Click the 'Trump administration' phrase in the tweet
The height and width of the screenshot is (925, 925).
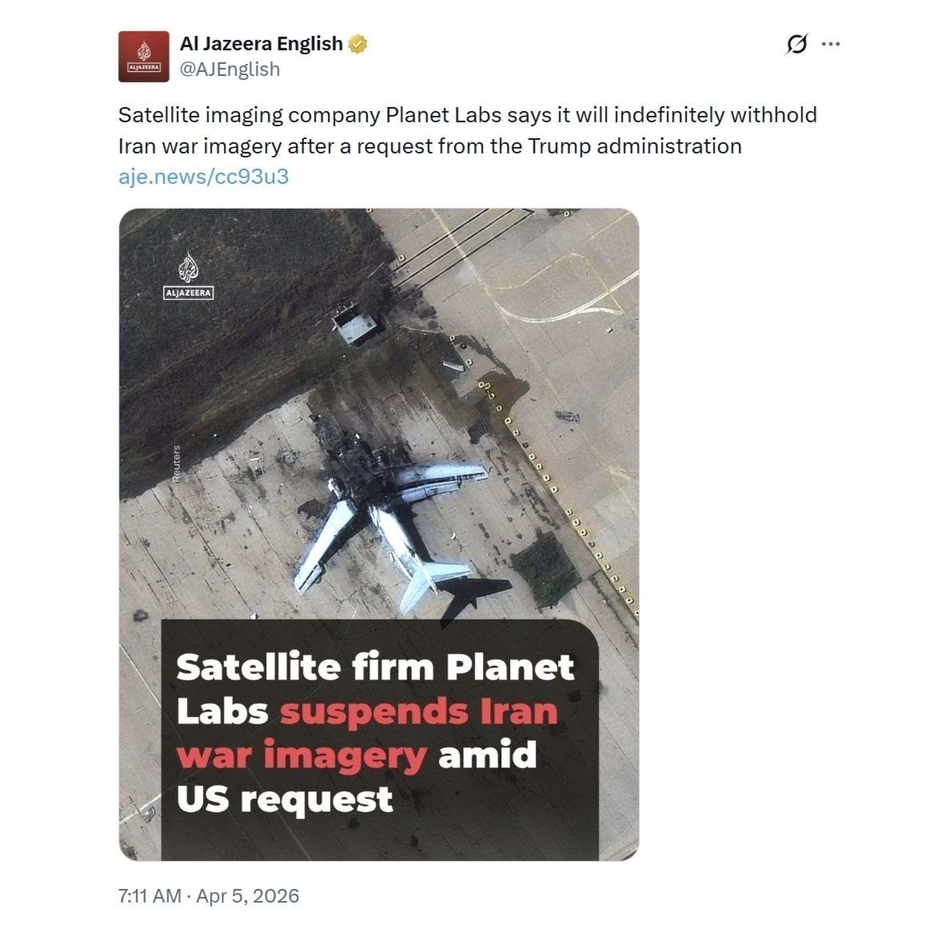click(634, 146)
